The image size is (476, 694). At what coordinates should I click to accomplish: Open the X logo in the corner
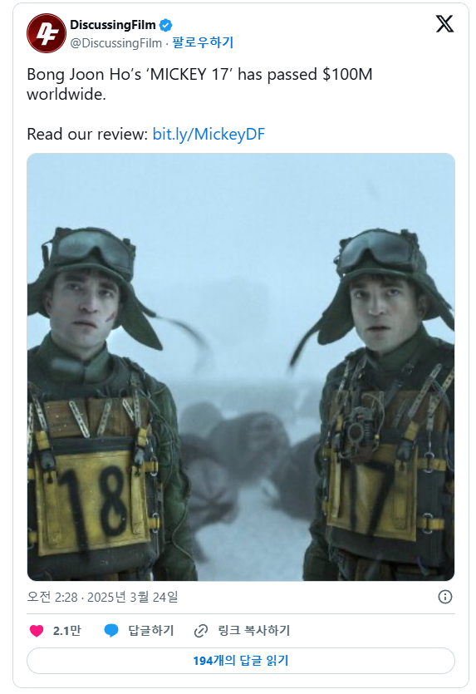(x=444, y=23)
